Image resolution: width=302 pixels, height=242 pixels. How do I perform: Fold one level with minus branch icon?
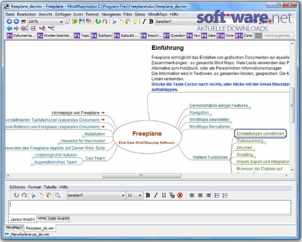[51, 29]
